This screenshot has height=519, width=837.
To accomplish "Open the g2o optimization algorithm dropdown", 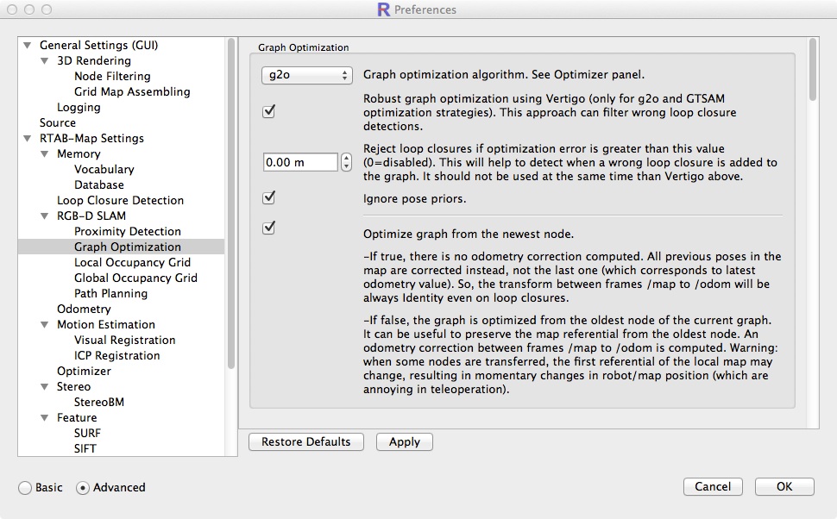I will [307, 75].
